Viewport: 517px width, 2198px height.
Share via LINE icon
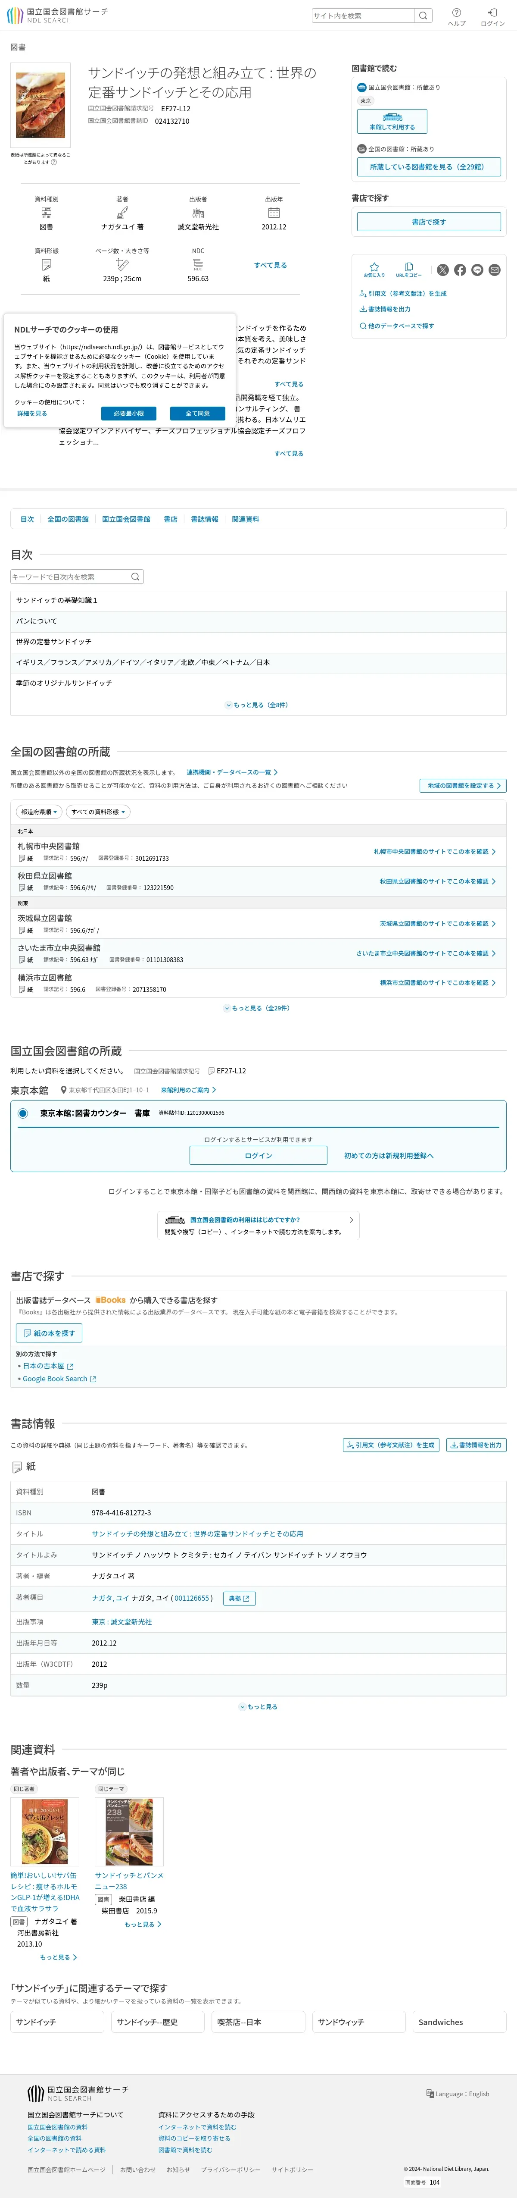coord(477,270)
